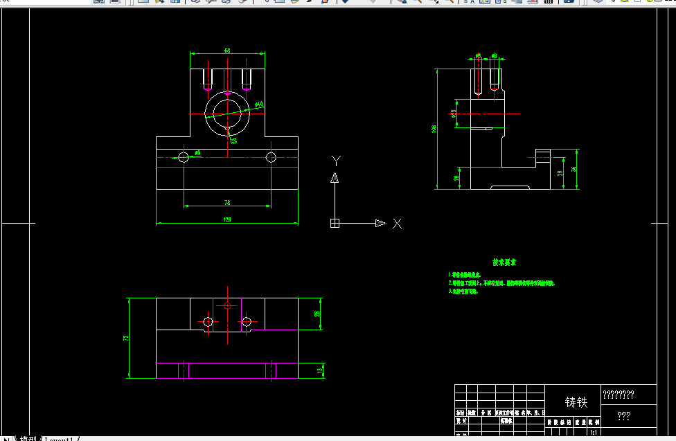Select the 36 height dimension text
The height and width of the screenshot is (441, 676).
pyautogui.click(x=573, y=170)
